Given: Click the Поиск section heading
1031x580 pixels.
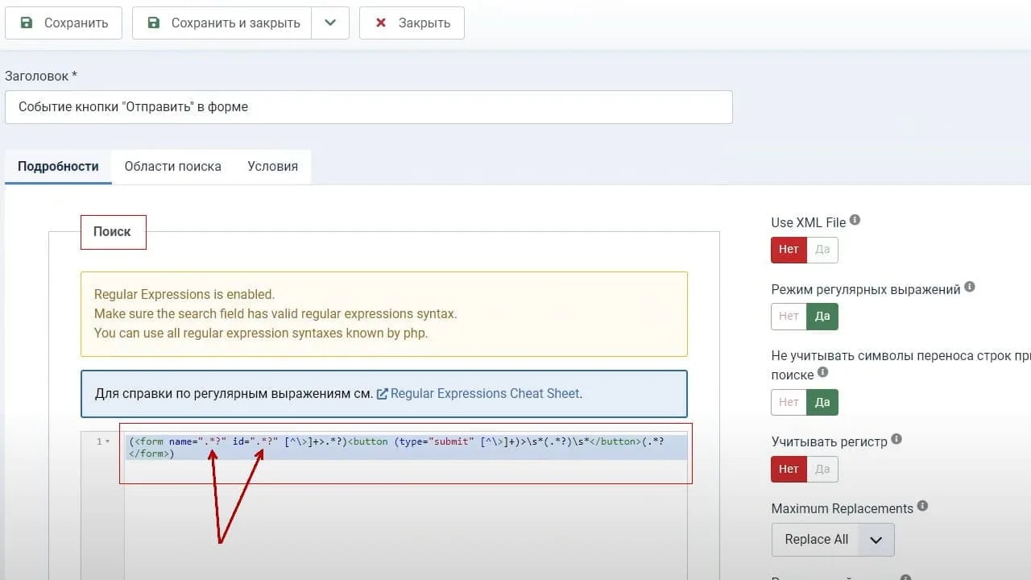Looking at the screenshot, I should tap(113, 232).
